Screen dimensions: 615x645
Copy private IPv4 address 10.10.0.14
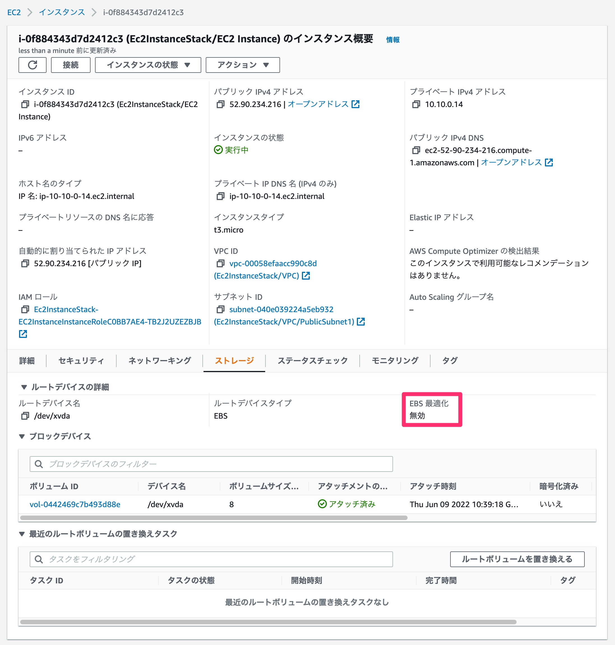[x=416, y=104]
